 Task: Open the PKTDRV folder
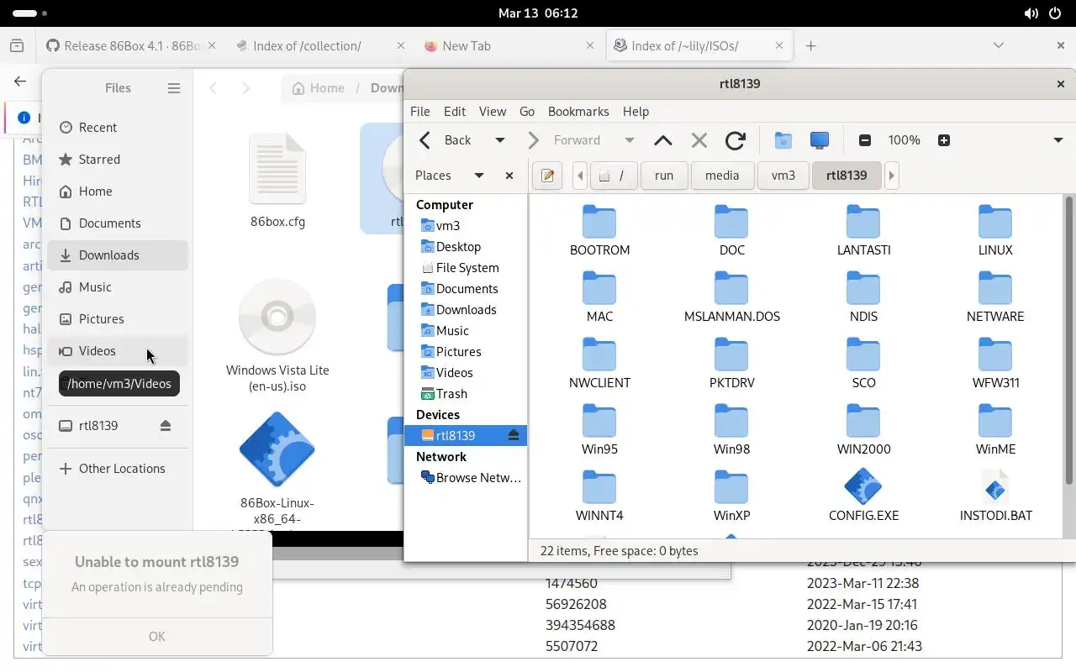pyautogui.click(x=731, y=363)
